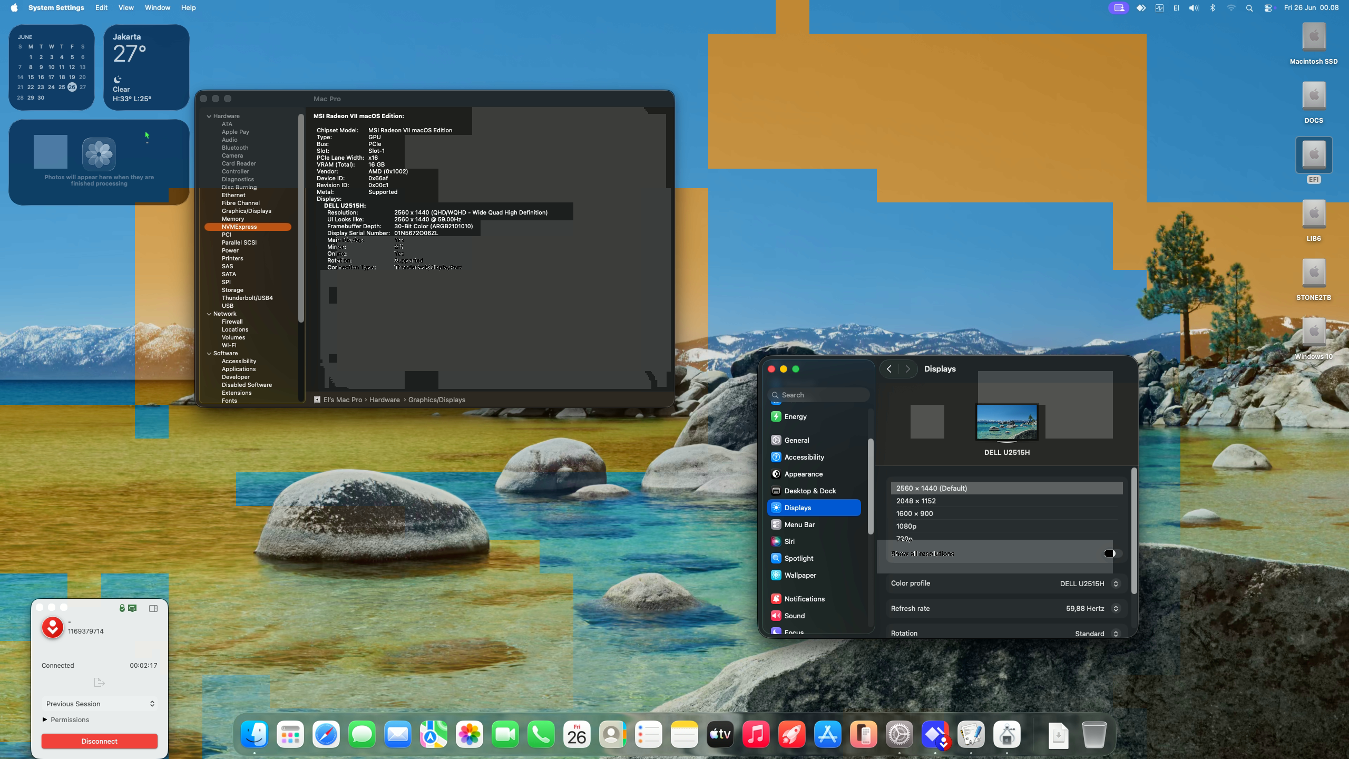The image size is (1349, 759).
Task: Open the Window menu
Action: point(157,8)
